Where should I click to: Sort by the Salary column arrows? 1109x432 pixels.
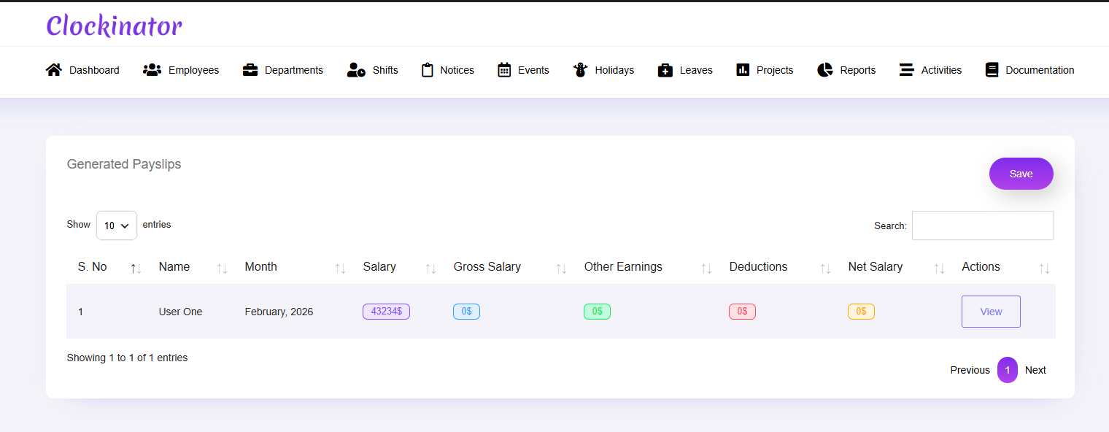[430, 269]
